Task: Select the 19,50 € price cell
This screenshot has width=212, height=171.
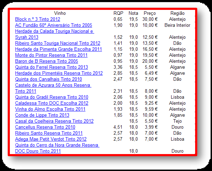Action: 150,55
